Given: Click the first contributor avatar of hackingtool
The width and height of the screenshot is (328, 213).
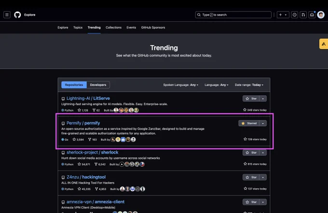Looking at the screenshot, I should coord(123,189).
